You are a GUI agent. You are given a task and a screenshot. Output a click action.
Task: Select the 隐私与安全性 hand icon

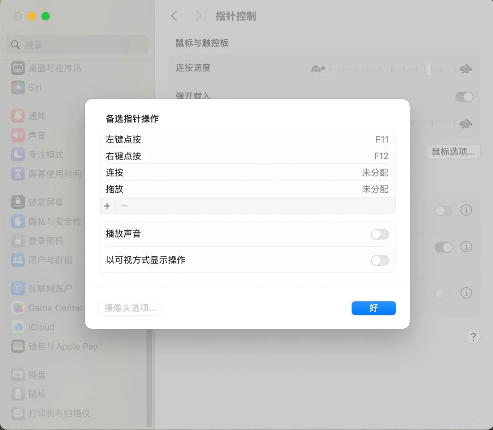(x=18, y=221)
